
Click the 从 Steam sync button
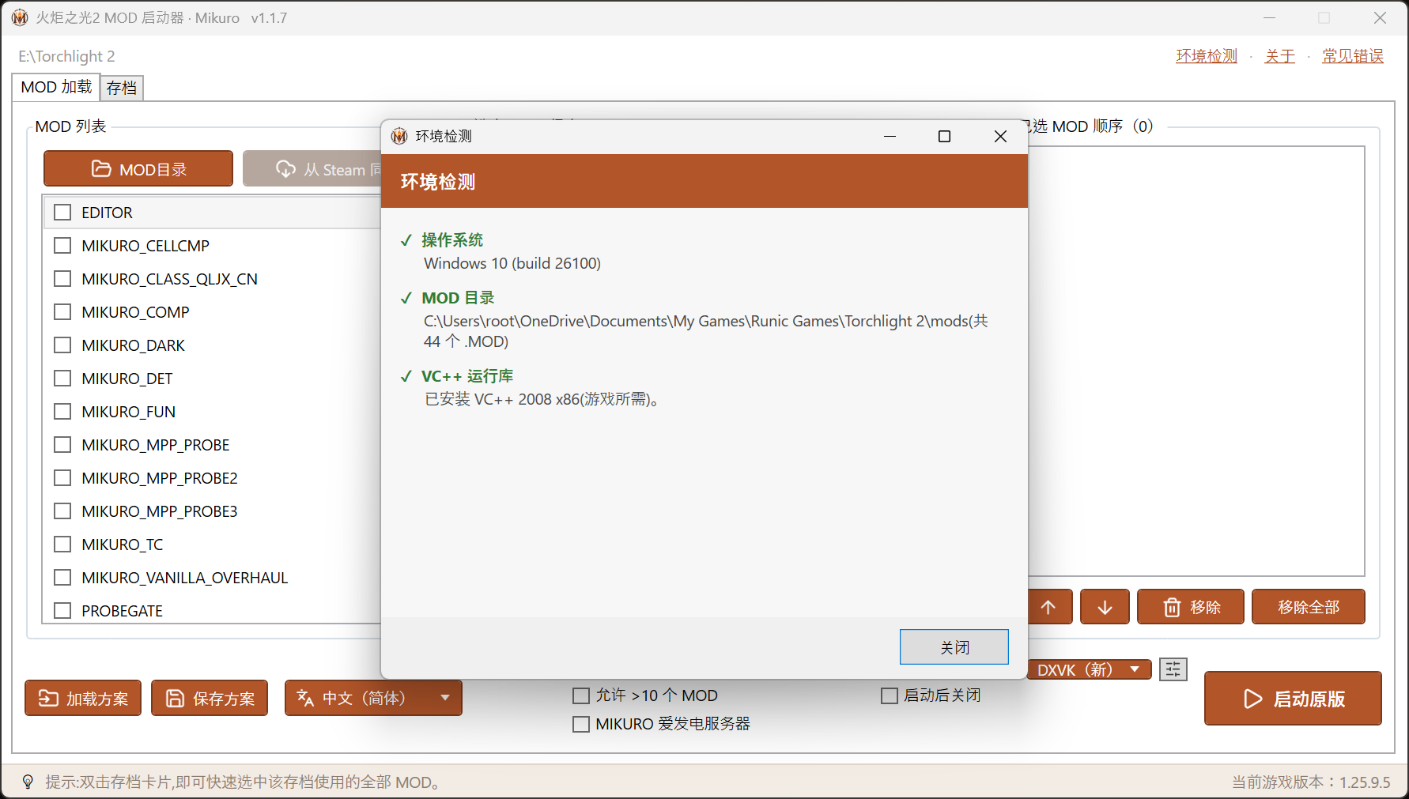click(312, 168)
